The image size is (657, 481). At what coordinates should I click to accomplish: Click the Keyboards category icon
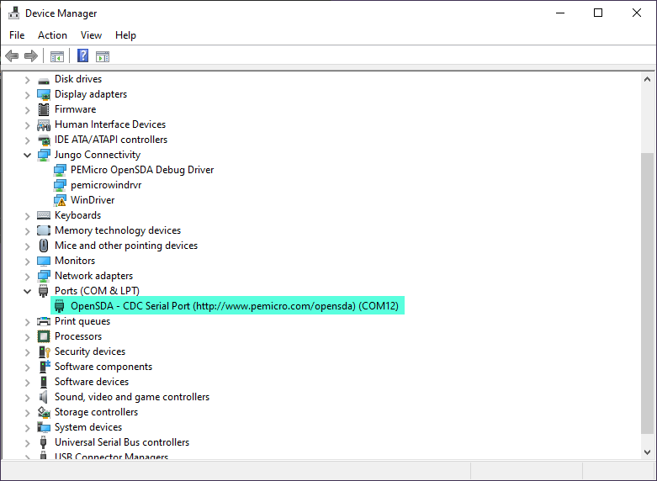pos(44,215)
